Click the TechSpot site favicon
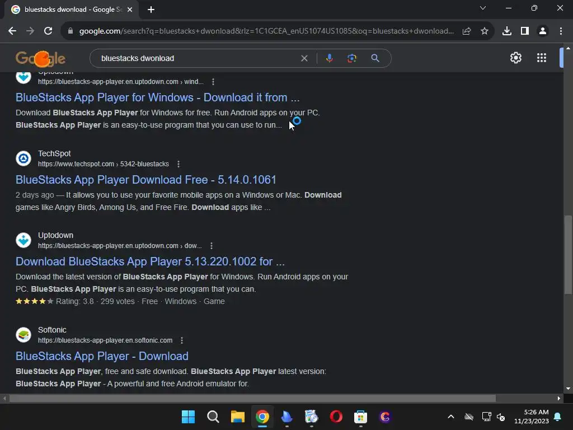 24,158
